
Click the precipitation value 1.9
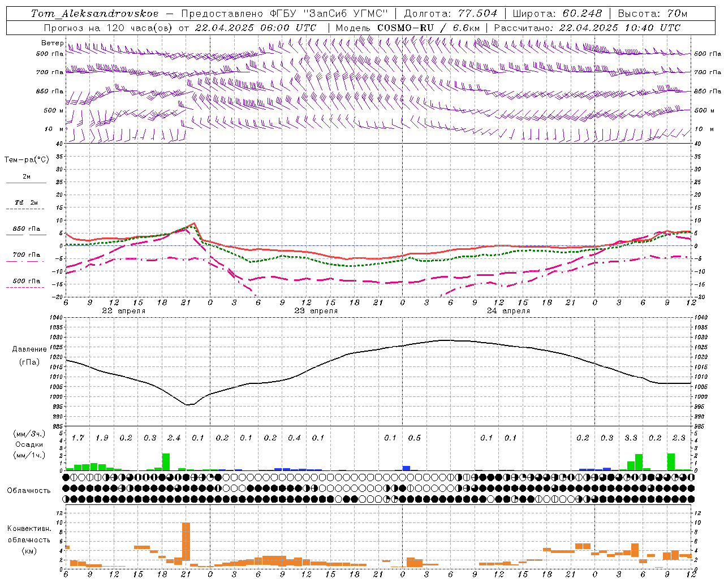point(101,438)
